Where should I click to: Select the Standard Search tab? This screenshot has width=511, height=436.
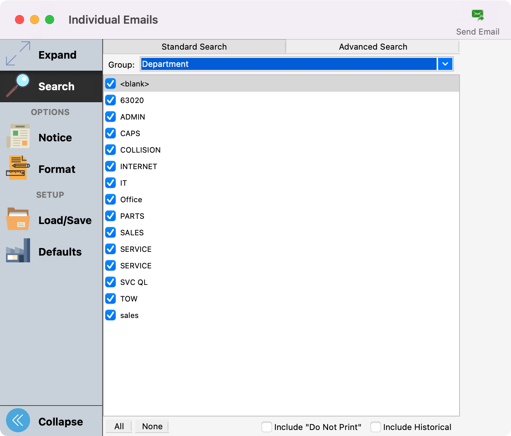pos(194,47)
